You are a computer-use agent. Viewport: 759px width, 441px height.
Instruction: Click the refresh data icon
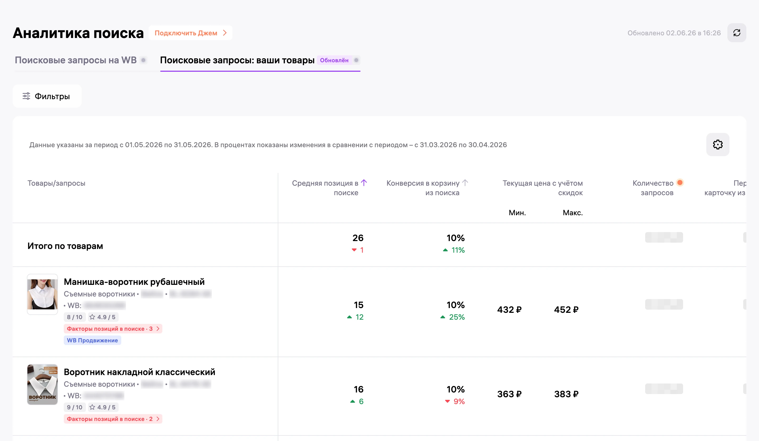point(736,33)
